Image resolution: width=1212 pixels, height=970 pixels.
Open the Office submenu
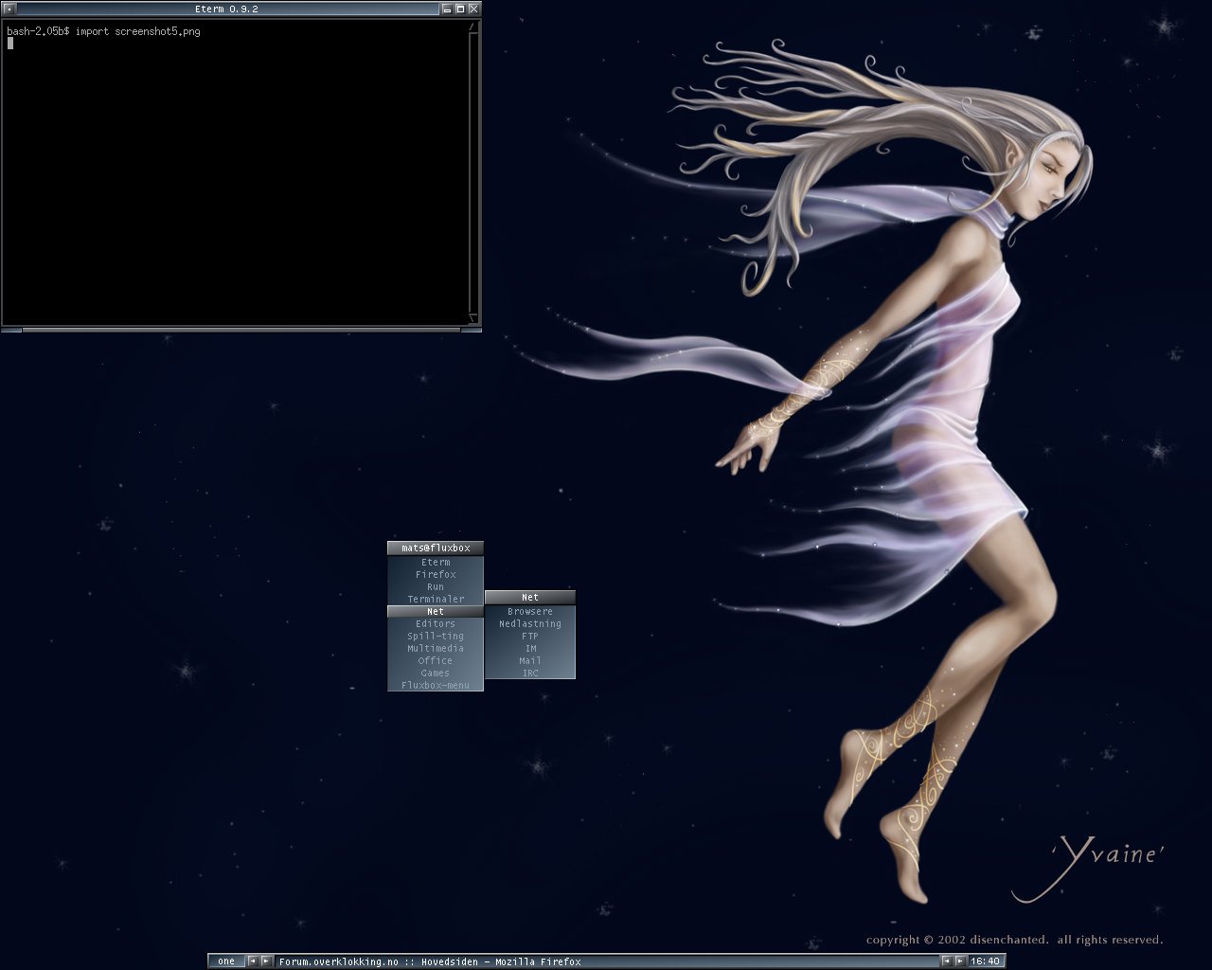tap(436, 661)
